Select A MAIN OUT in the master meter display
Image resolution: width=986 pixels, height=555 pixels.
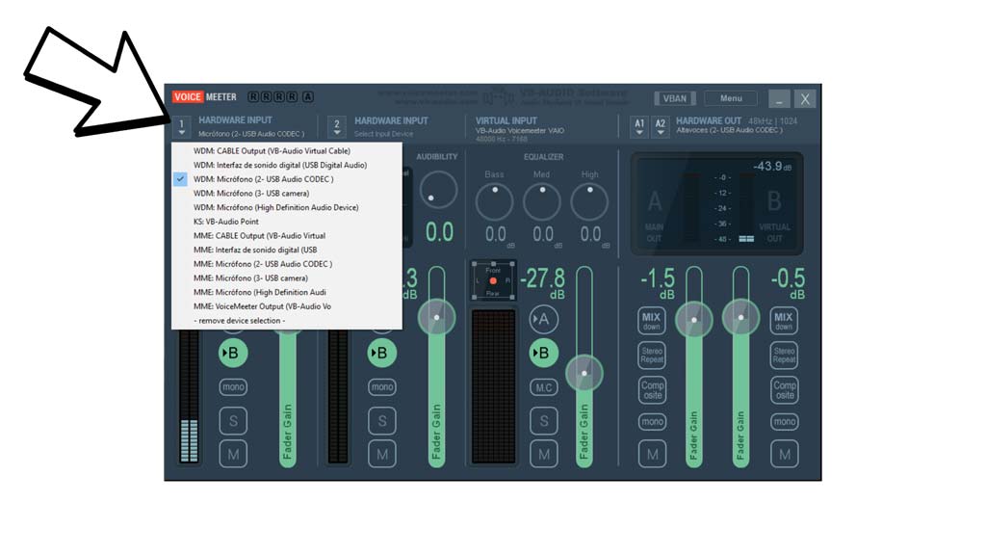tap(655, 215)
